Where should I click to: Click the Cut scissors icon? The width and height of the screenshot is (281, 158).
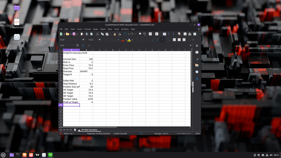pyautogui.click(x=98, y=34)
